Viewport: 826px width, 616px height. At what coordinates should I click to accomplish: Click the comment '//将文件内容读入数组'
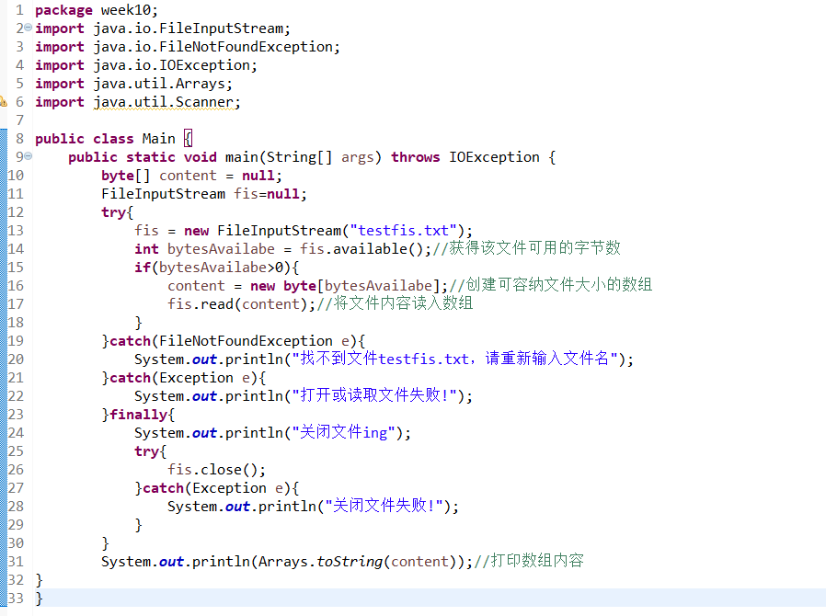(x=395, y=303)
